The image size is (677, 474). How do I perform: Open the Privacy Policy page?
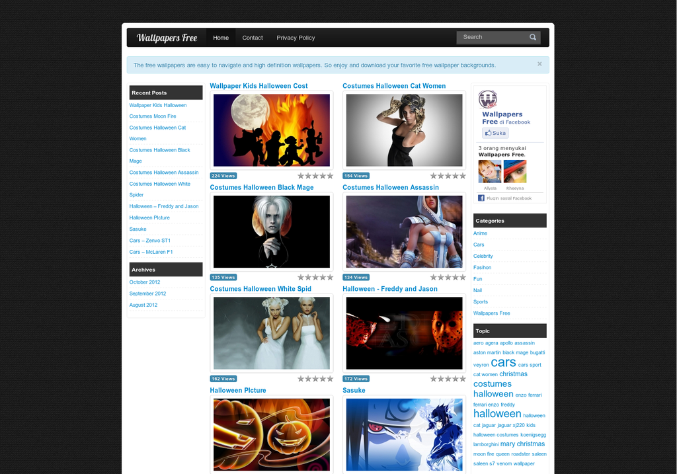pyautogui.click(x=296, y=38)
